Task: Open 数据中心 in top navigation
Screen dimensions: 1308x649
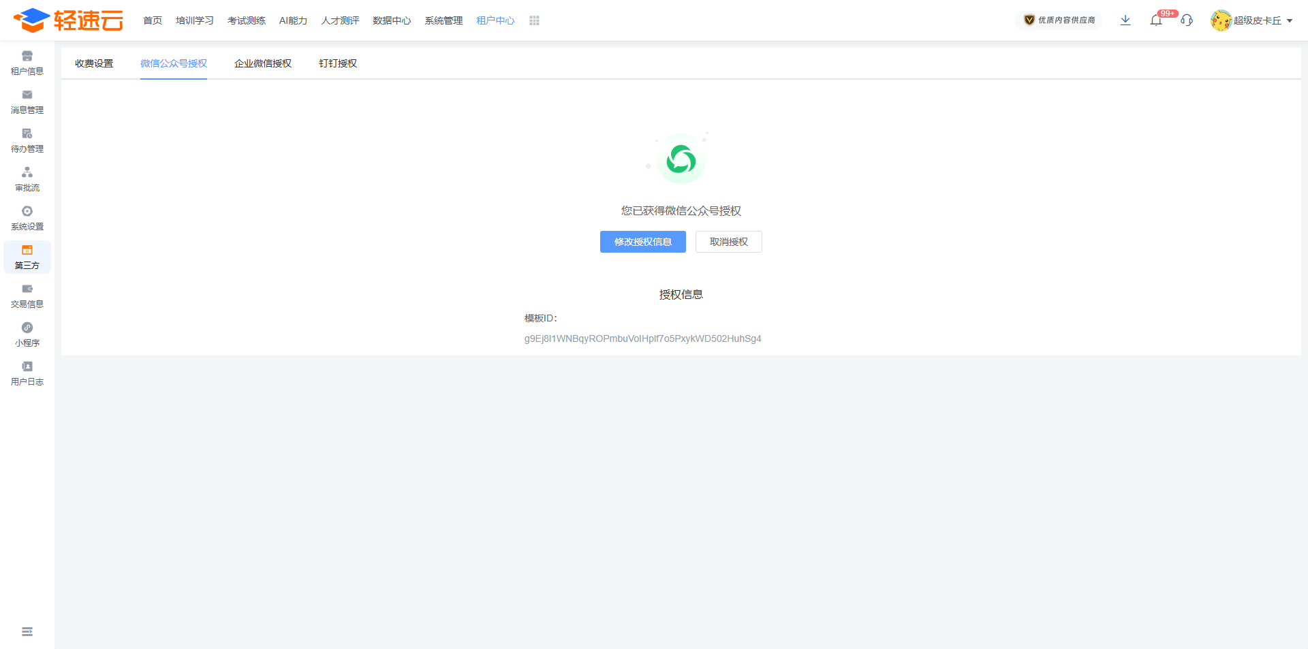Action: pos(392,21)
